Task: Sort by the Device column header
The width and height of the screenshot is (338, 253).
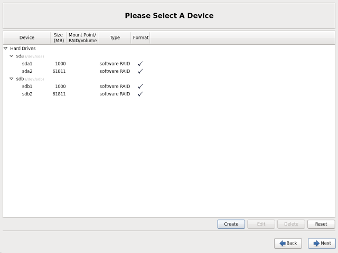Action: tap(27, 37)
